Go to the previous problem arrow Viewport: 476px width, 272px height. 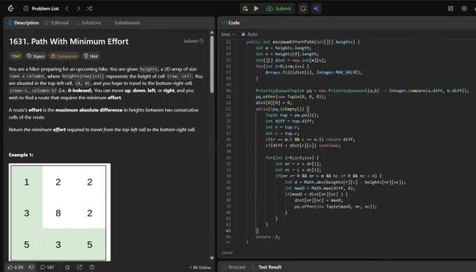click(67, 8)
